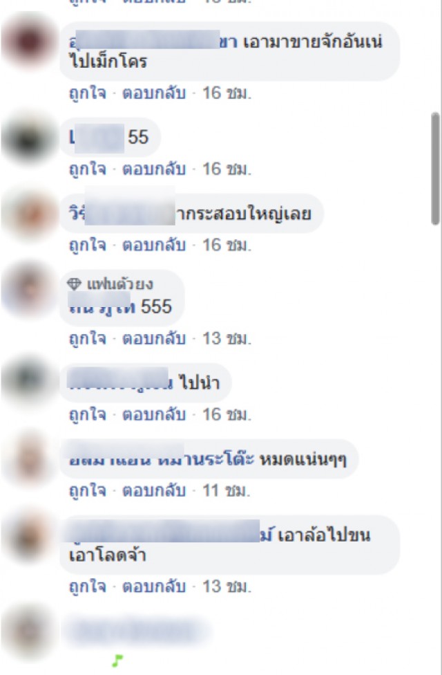Open avatar of the เอาล้อไปขน commenter
This screenshot has height=675, width=442.
[x=29, y=537]
